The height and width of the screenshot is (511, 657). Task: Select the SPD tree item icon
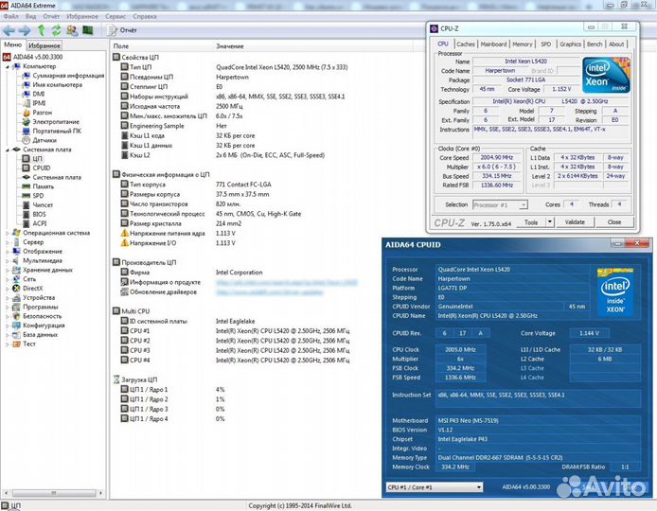click(26, 196)
